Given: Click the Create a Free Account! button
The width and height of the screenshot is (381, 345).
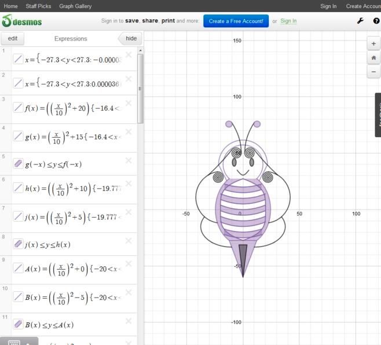Looking at the screenshot, I should pyautogui.click(x=236, y=21).
